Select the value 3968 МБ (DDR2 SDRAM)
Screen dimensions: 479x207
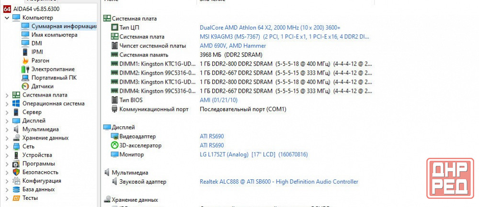tap(231, 55)
